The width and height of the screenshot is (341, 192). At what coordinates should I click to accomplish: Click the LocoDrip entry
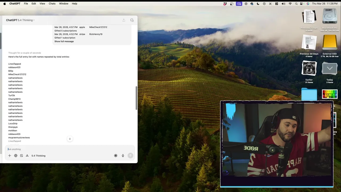click(x=13, y=123)
